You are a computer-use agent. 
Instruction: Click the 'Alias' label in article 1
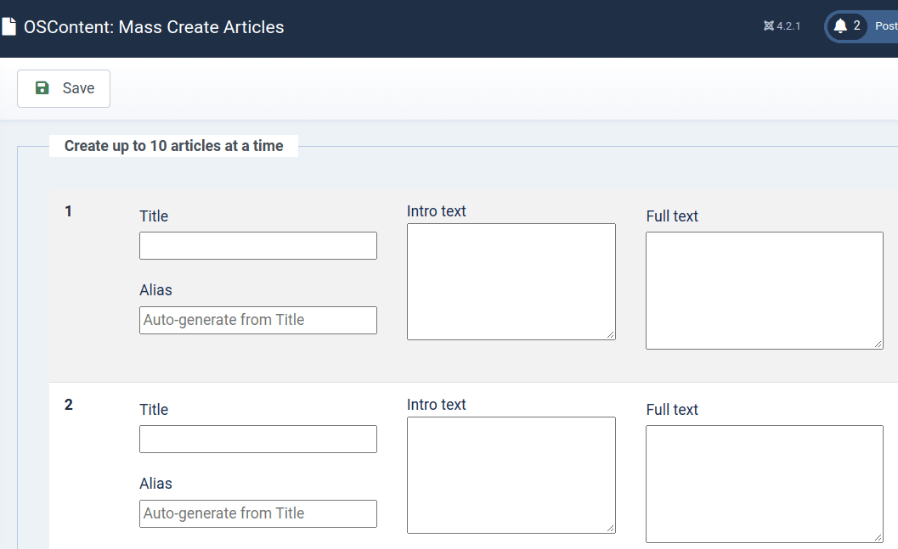(155, 290)
